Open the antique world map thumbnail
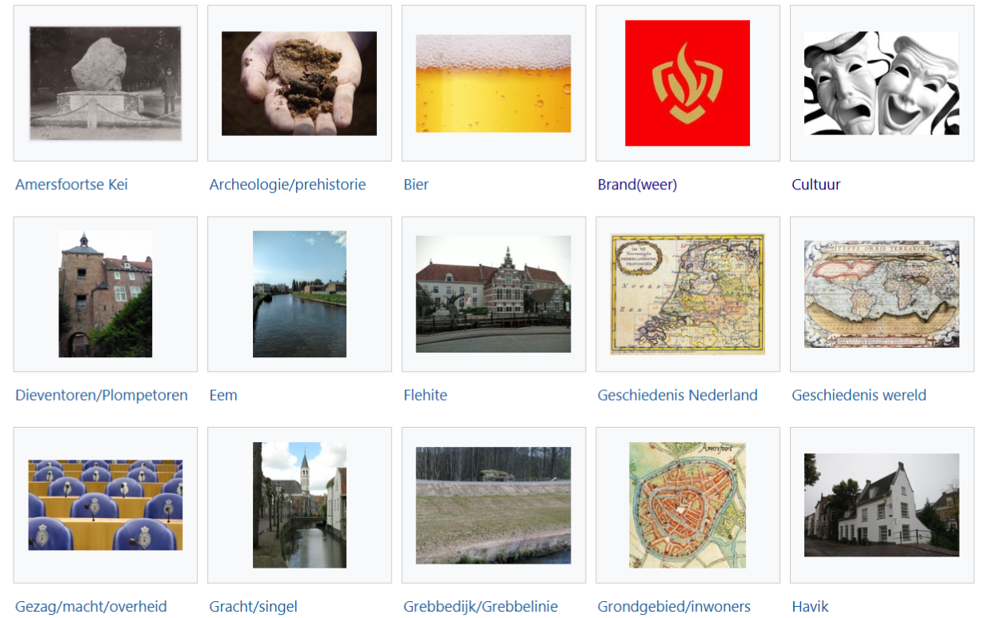This screenshot has height=618, width=986. 881,294
